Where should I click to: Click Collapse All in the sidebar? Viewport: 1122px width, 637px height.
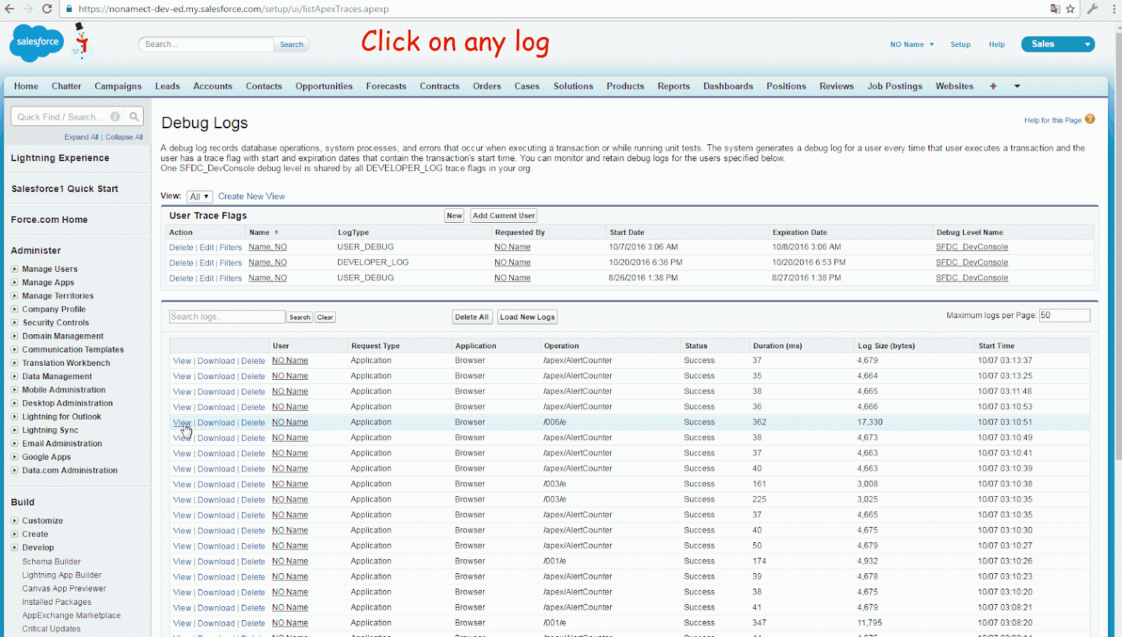click(x=124, y=137)
